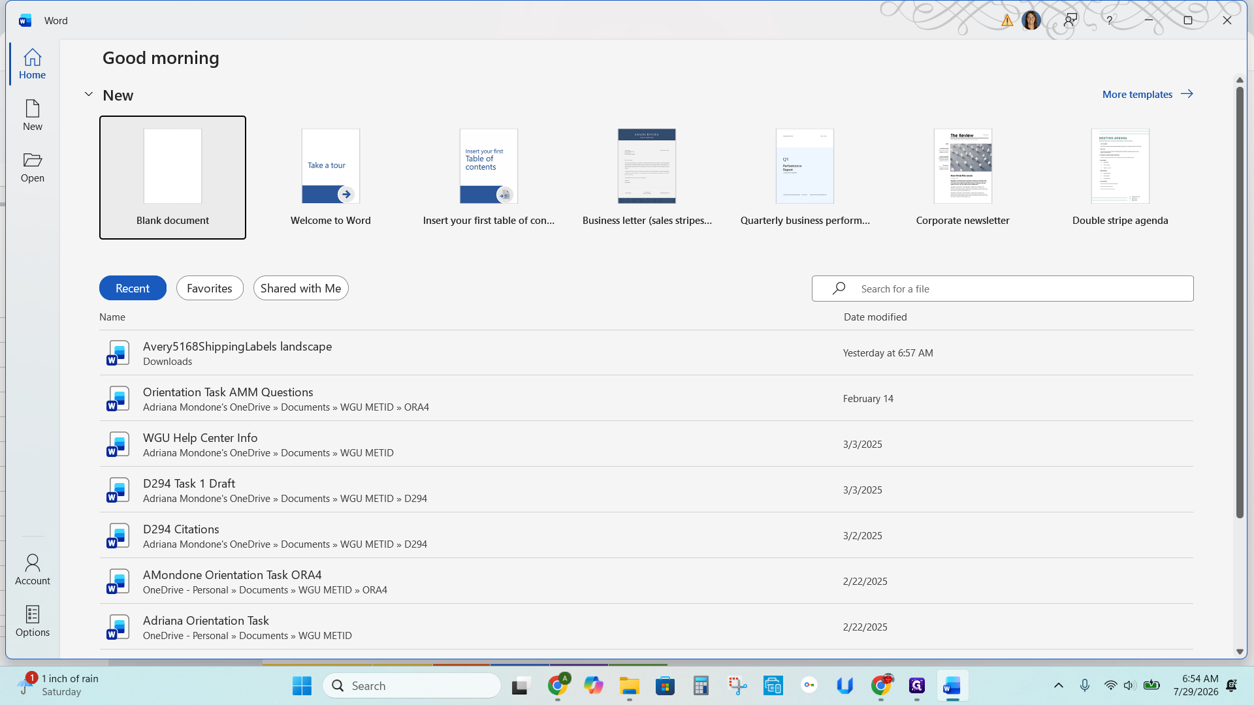Screen dimensions: 1254x705
Task: Click the microphone icon in system tray
Action: point(1085,685)
